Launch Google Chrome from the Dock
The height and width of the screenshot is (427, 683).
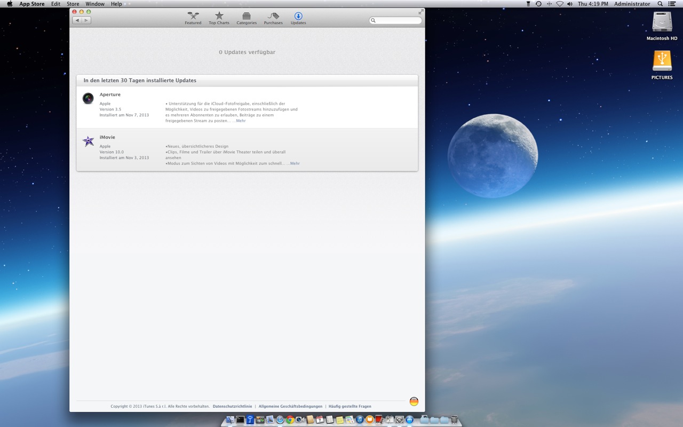290,420
